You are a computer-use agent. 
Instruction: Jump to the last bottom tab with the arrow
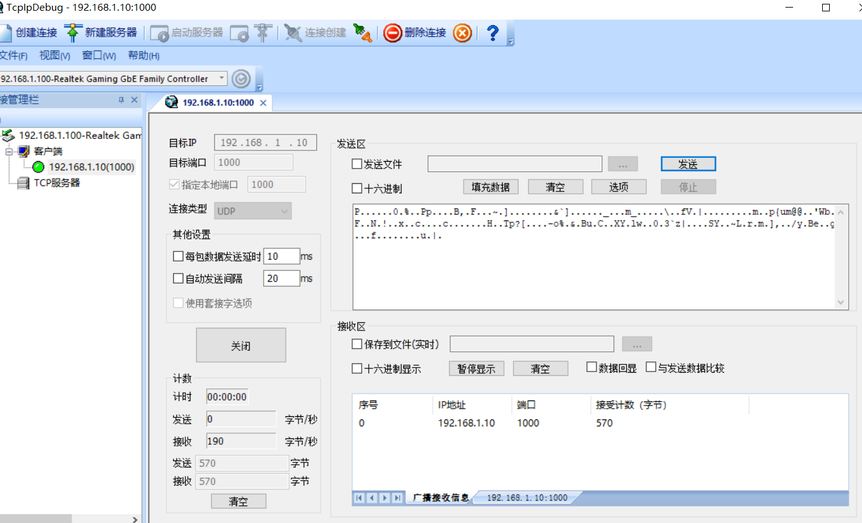tap(397, 498)
